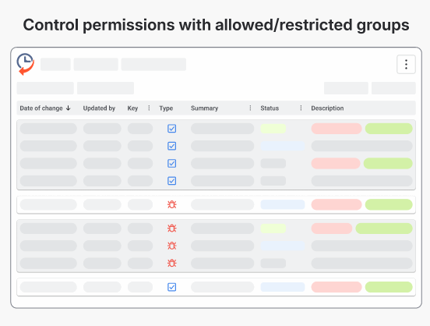Click the first row's blue task checkbox icon
The image size is (430, 326).
[171, 129]
